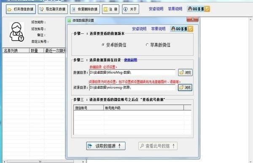Open the 注册 registration button

[x=110, y=9]
